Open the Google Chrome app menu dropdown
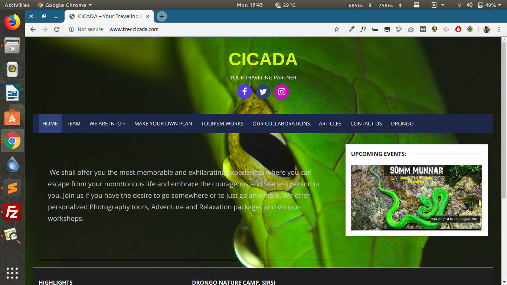 [65, 5]
